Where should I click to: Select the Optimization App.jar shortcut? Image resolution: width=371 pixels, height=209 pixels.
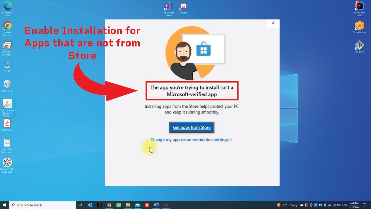tap(7, 108)
